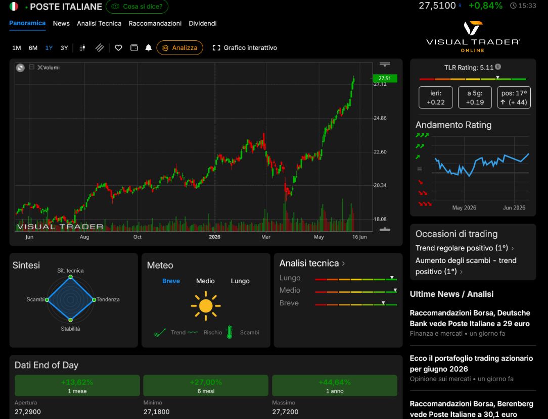Screen dimensions: 548x419
Task: Click the TLR Rating color scale bar
Action: pos(473,79)
